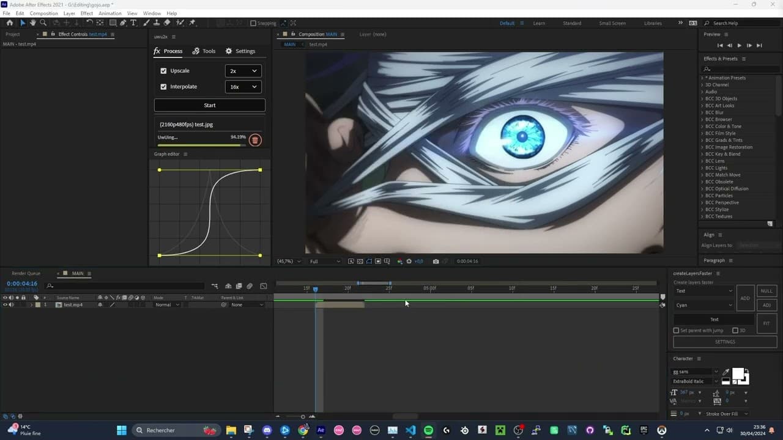Enable the Snapping checkbox
Image resolution: width=783 pixels, height=440 pixels.
[x=253, y=23]
